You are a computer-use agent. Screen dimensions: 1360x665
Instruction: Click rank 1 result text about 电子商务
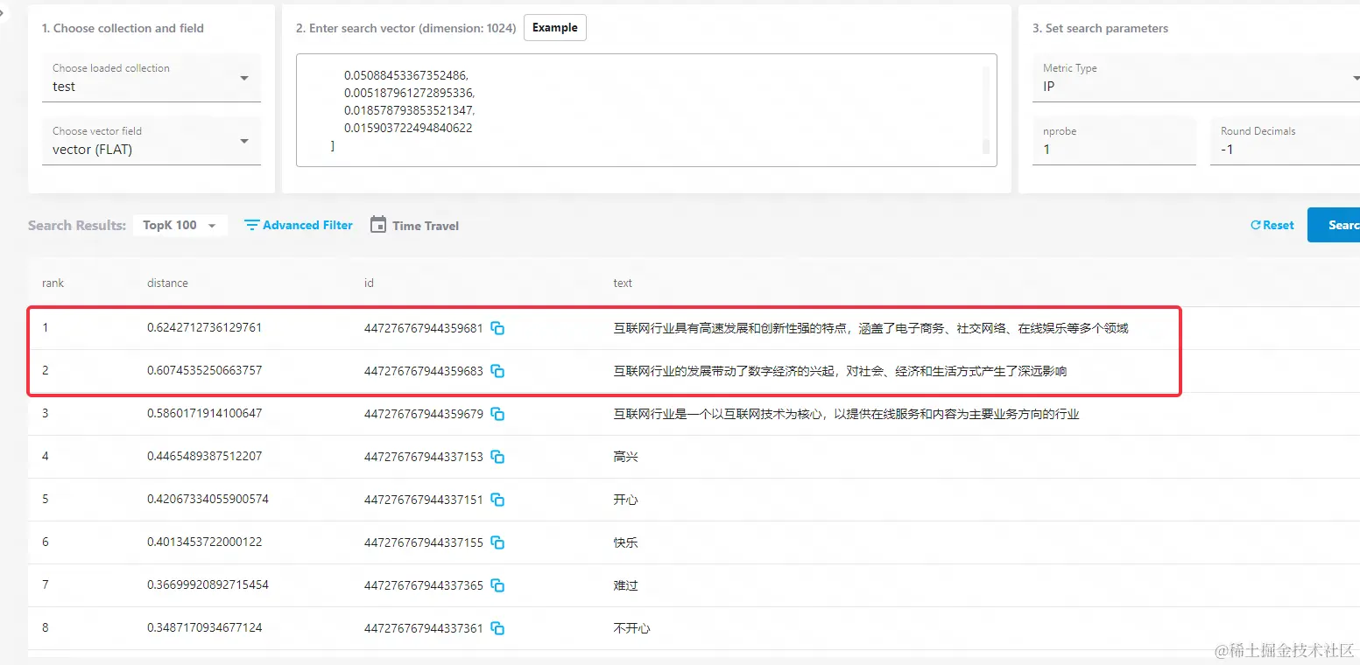pos(870,328)
